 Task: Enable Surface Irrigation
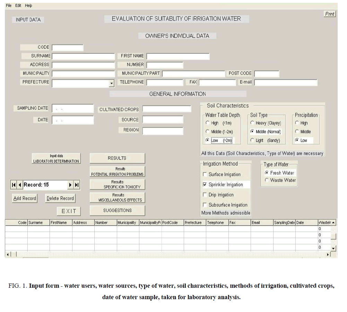(x=205, y=175)
